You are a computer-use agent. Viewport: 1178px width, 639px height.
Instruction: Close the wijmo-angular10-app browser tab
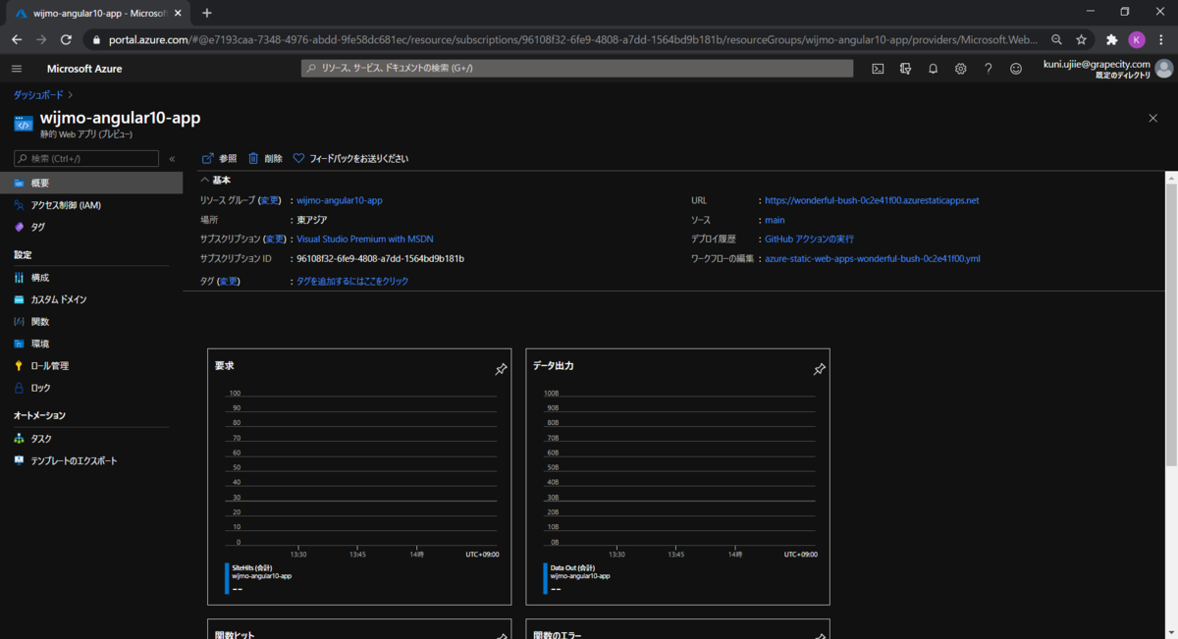177,13
